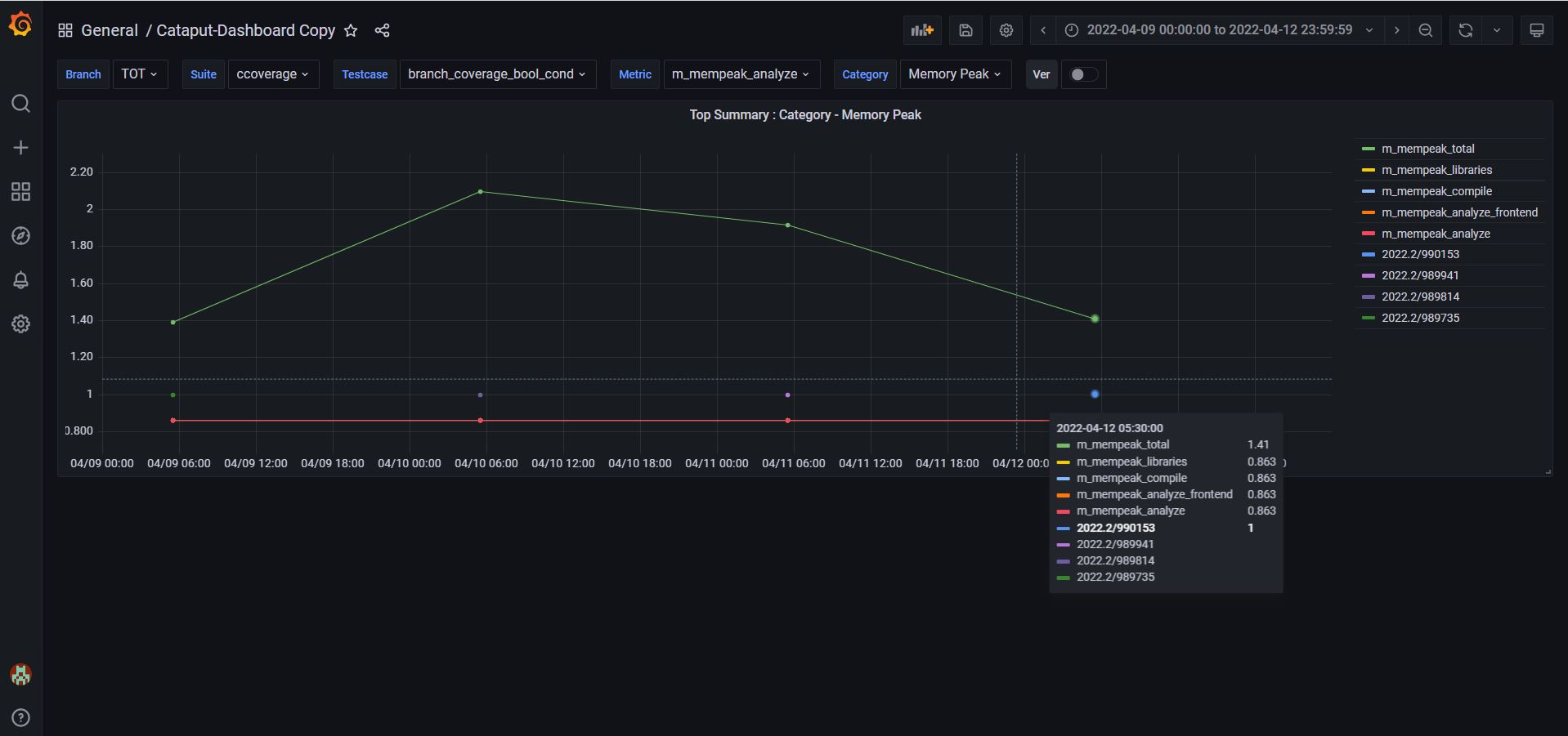Open dashboard settings via the top gear icon
The image size is (1568, 736).
[x=1006, y=29]
